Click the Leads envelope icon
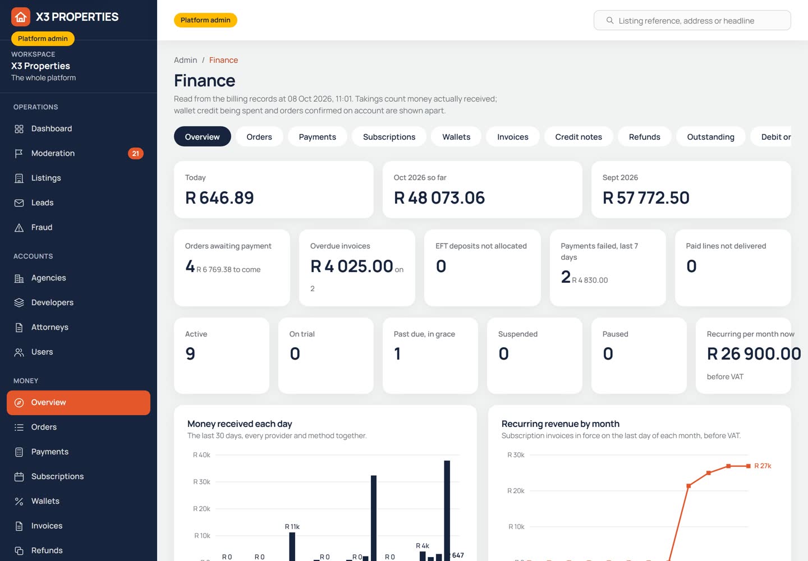 19,203
